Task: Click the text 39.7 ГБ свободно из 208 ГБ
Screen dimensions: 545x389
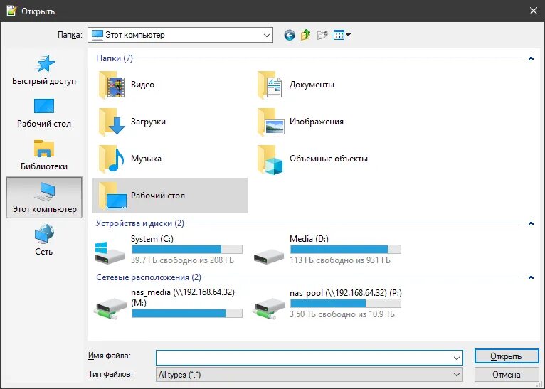Action: (182, 260)
